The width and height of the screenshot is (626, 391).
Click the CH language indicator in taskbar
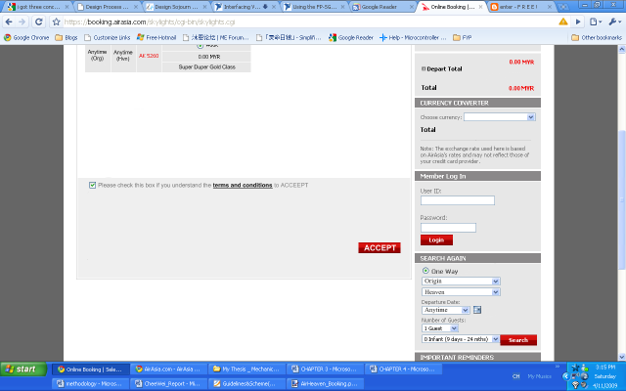point(515,376)
